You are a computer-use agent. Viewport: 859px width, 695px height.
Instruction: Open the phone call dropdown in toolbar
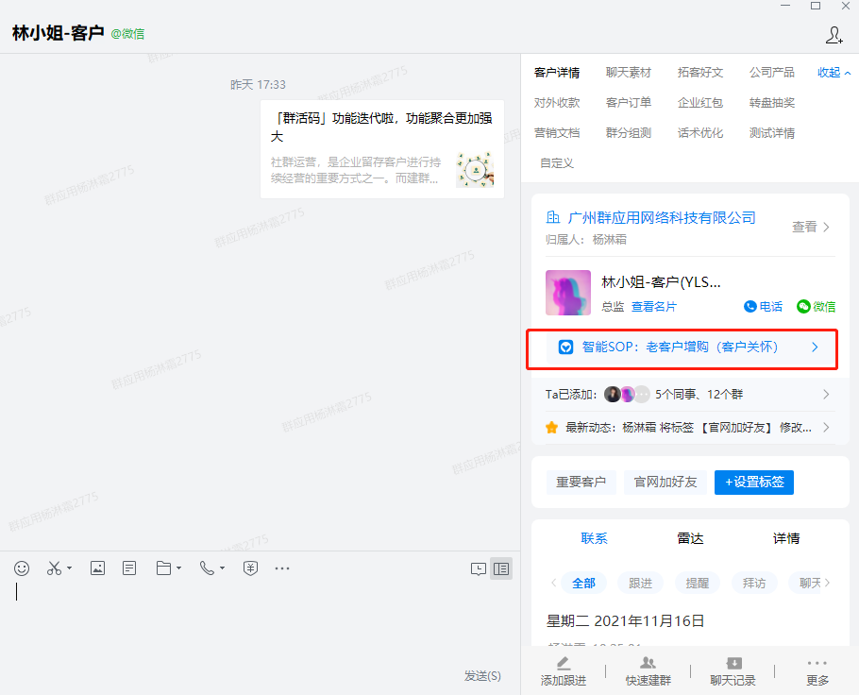(222, 568)
